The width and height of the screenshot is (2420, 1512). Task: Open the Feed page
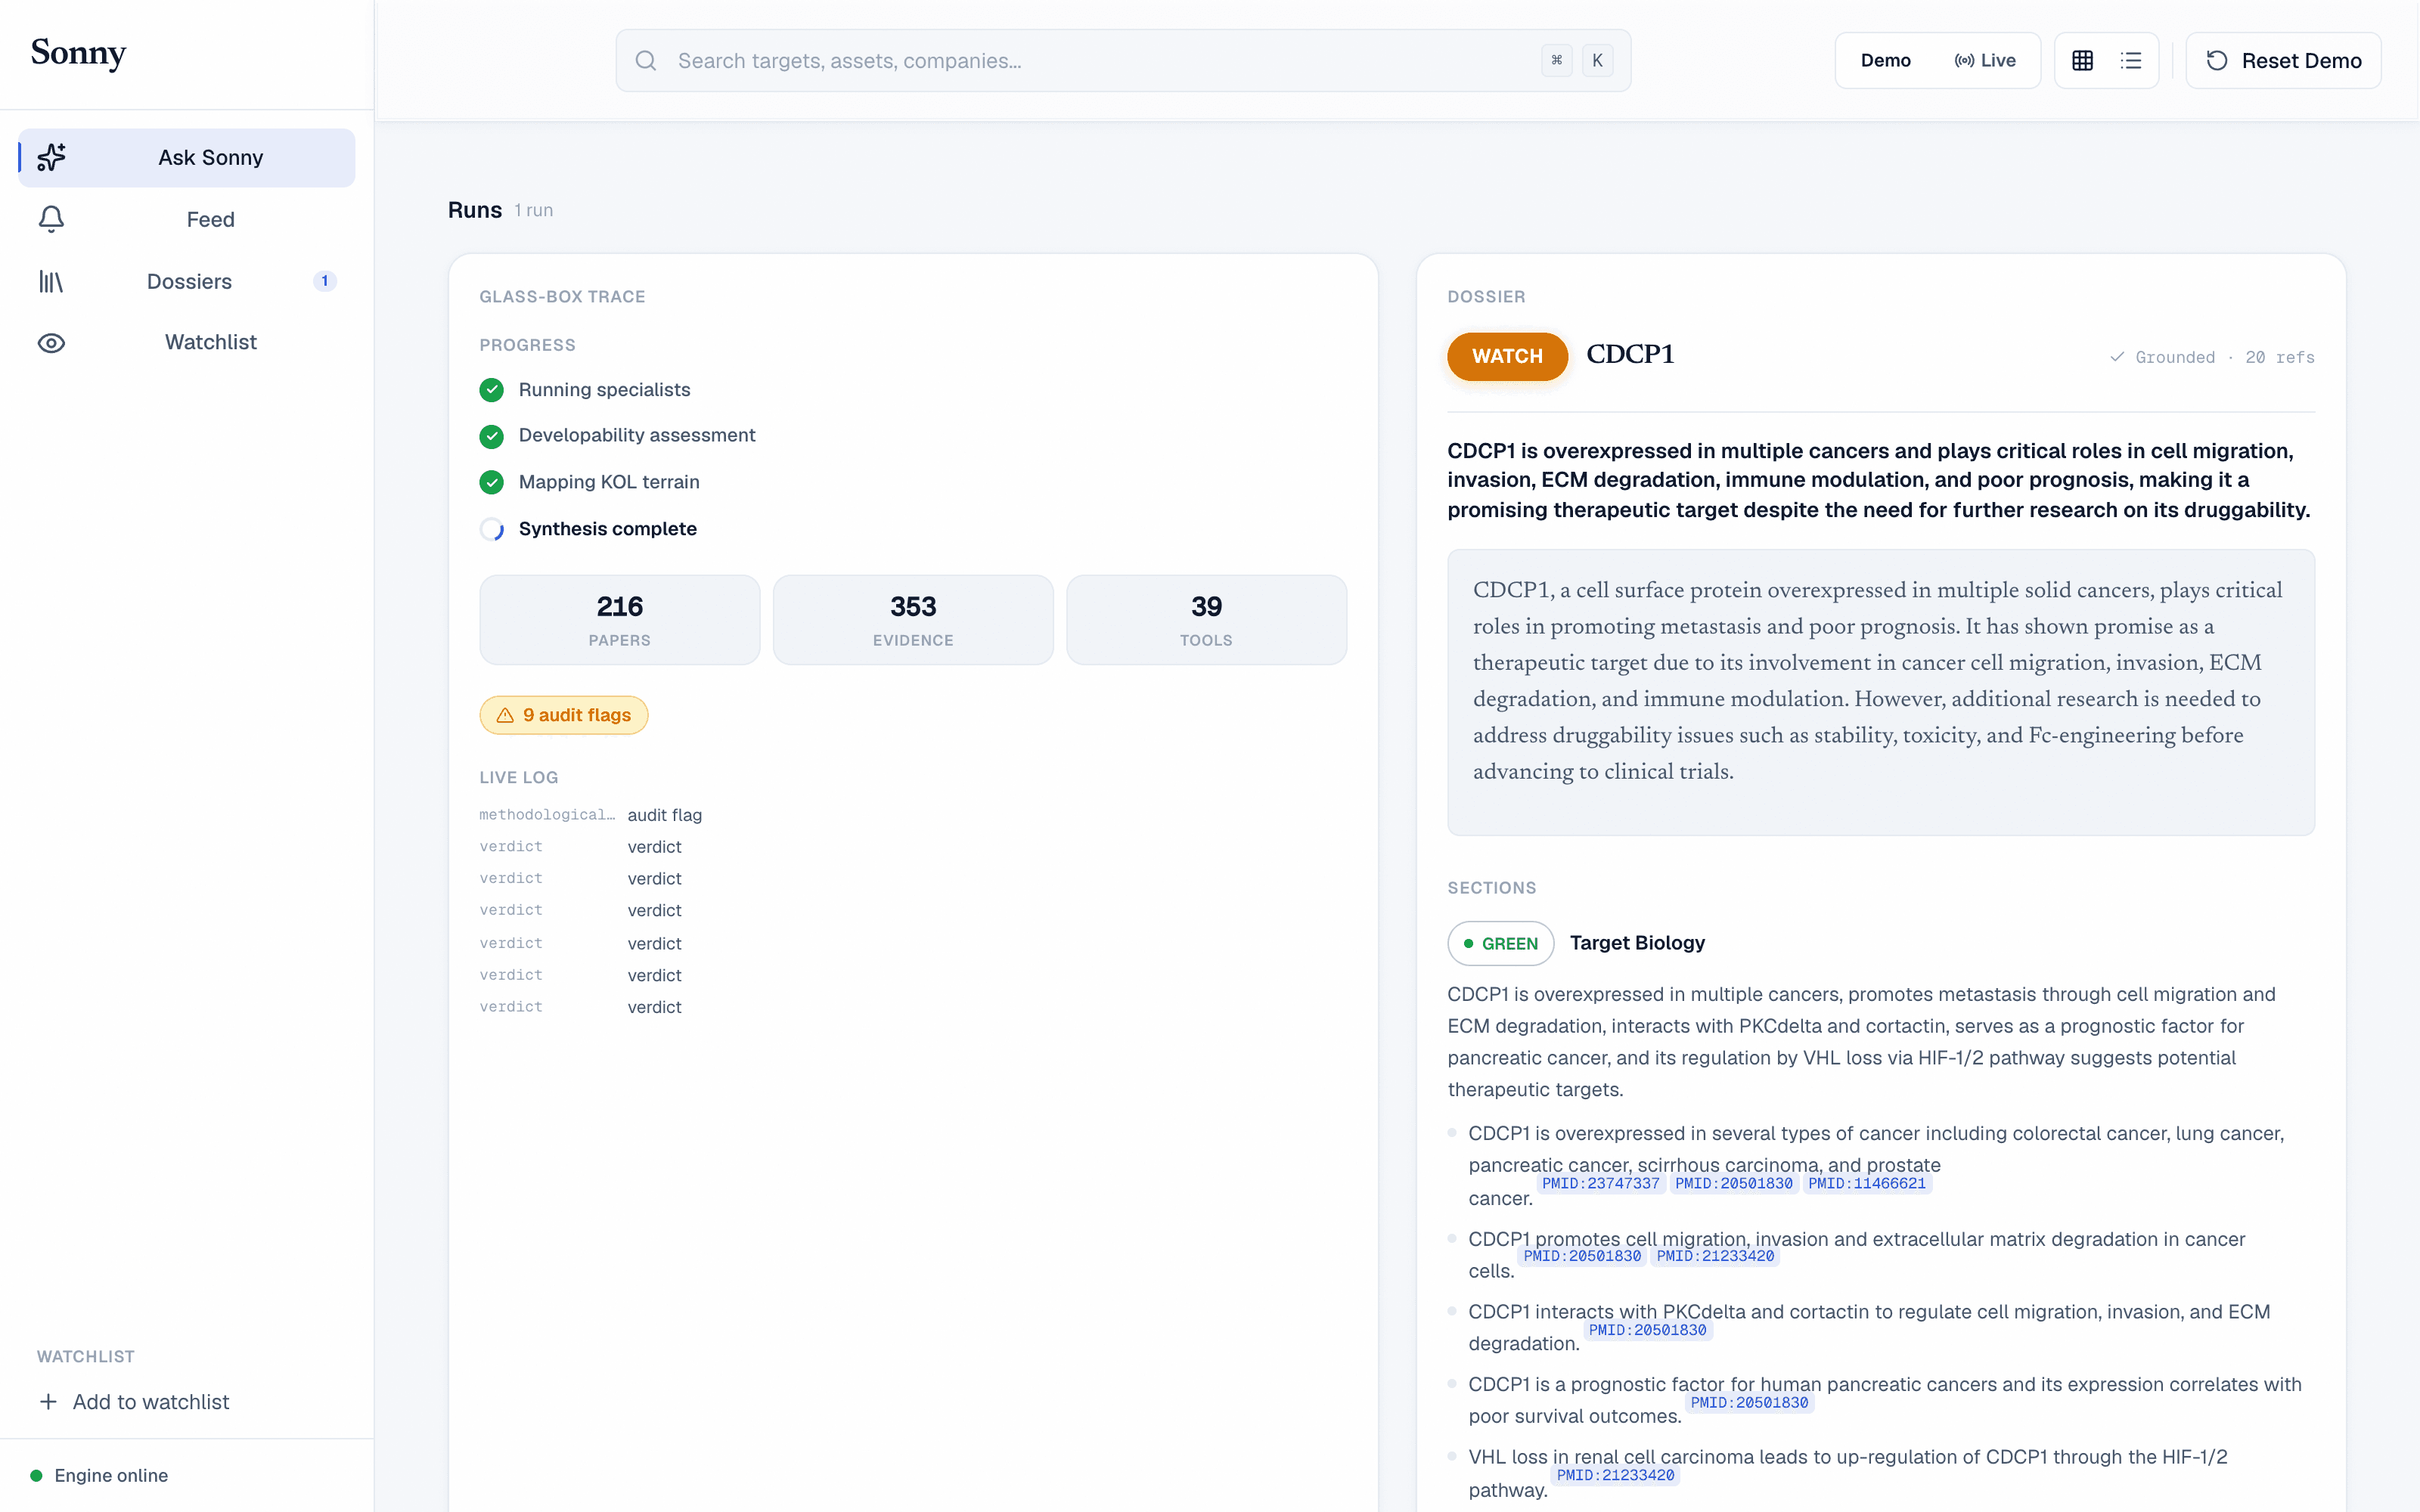coord(187,219)
